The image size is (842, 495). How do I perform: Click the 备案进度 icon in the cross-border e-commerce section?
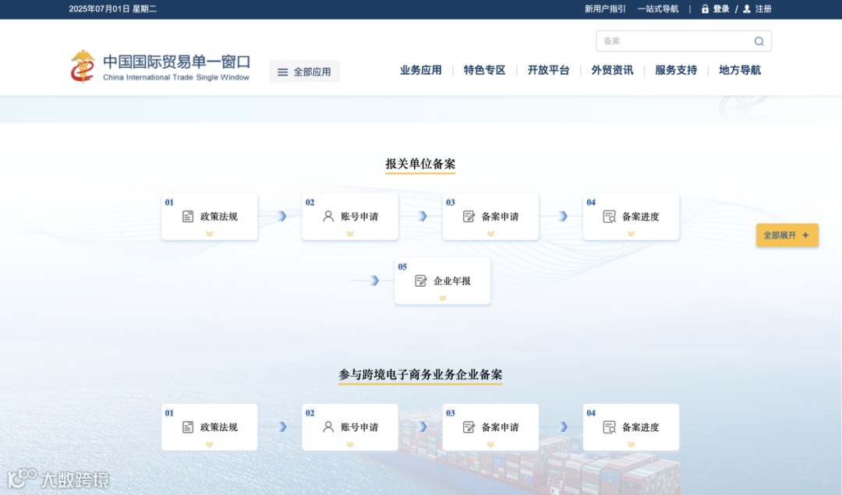(610, 427)
